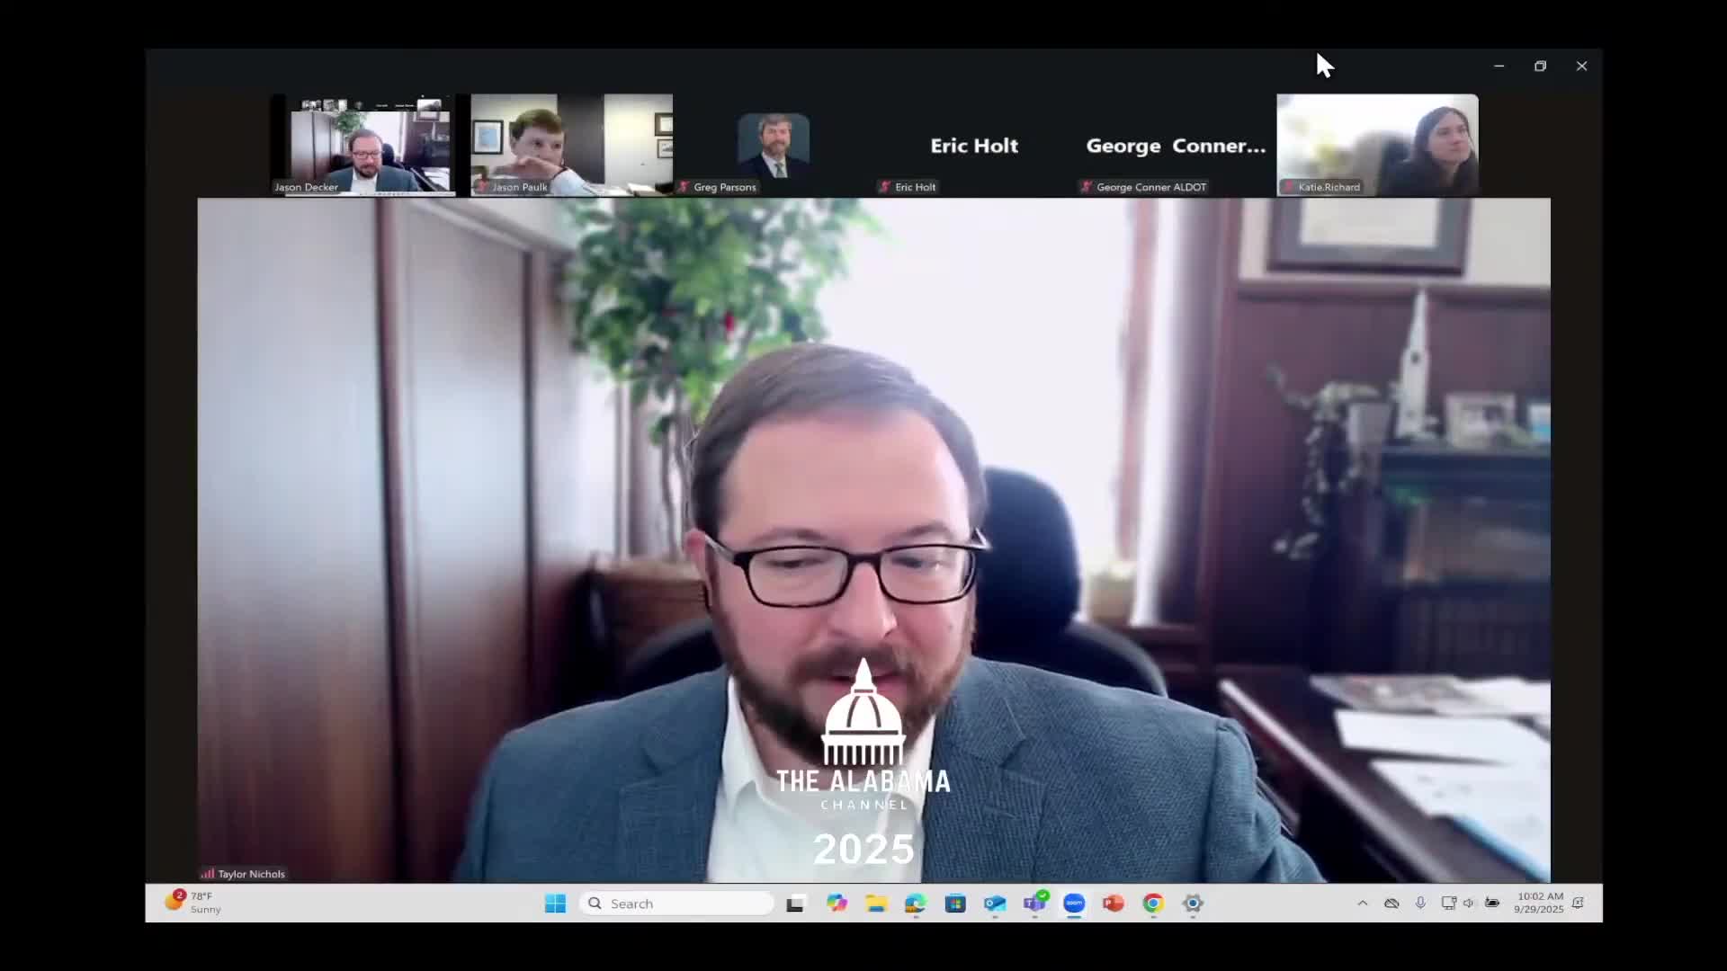Open the Zoom app in taskbar

coord(1074,904)
